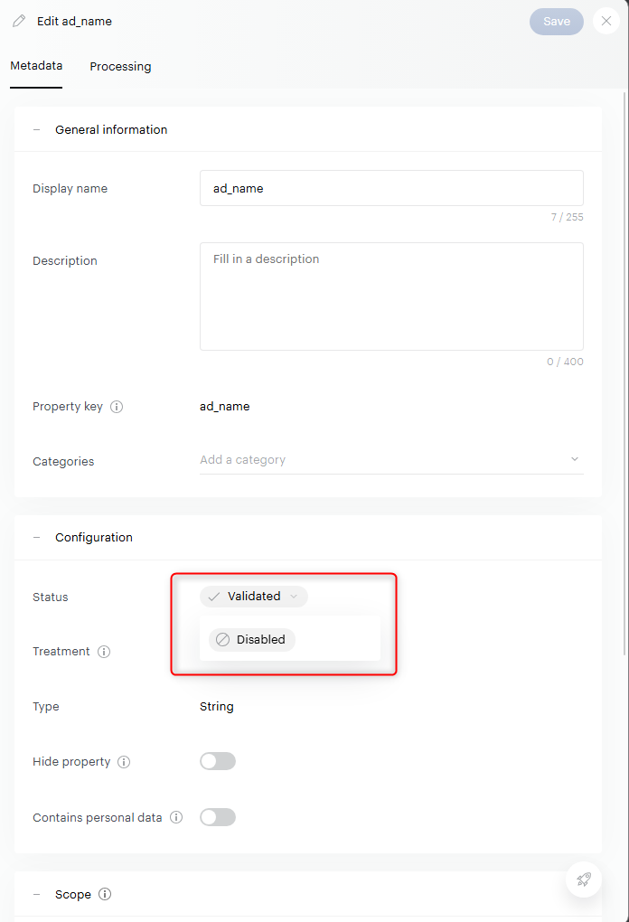Viewport: 629px width, 922px height.
Task: Collapse the Configuration section
Action: tap(37, 537)
